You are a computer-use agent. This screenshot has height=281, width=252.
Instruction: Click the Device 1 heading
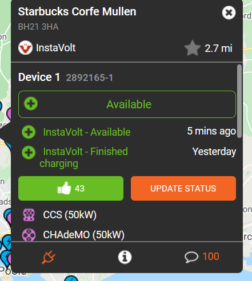click(39, 77)
